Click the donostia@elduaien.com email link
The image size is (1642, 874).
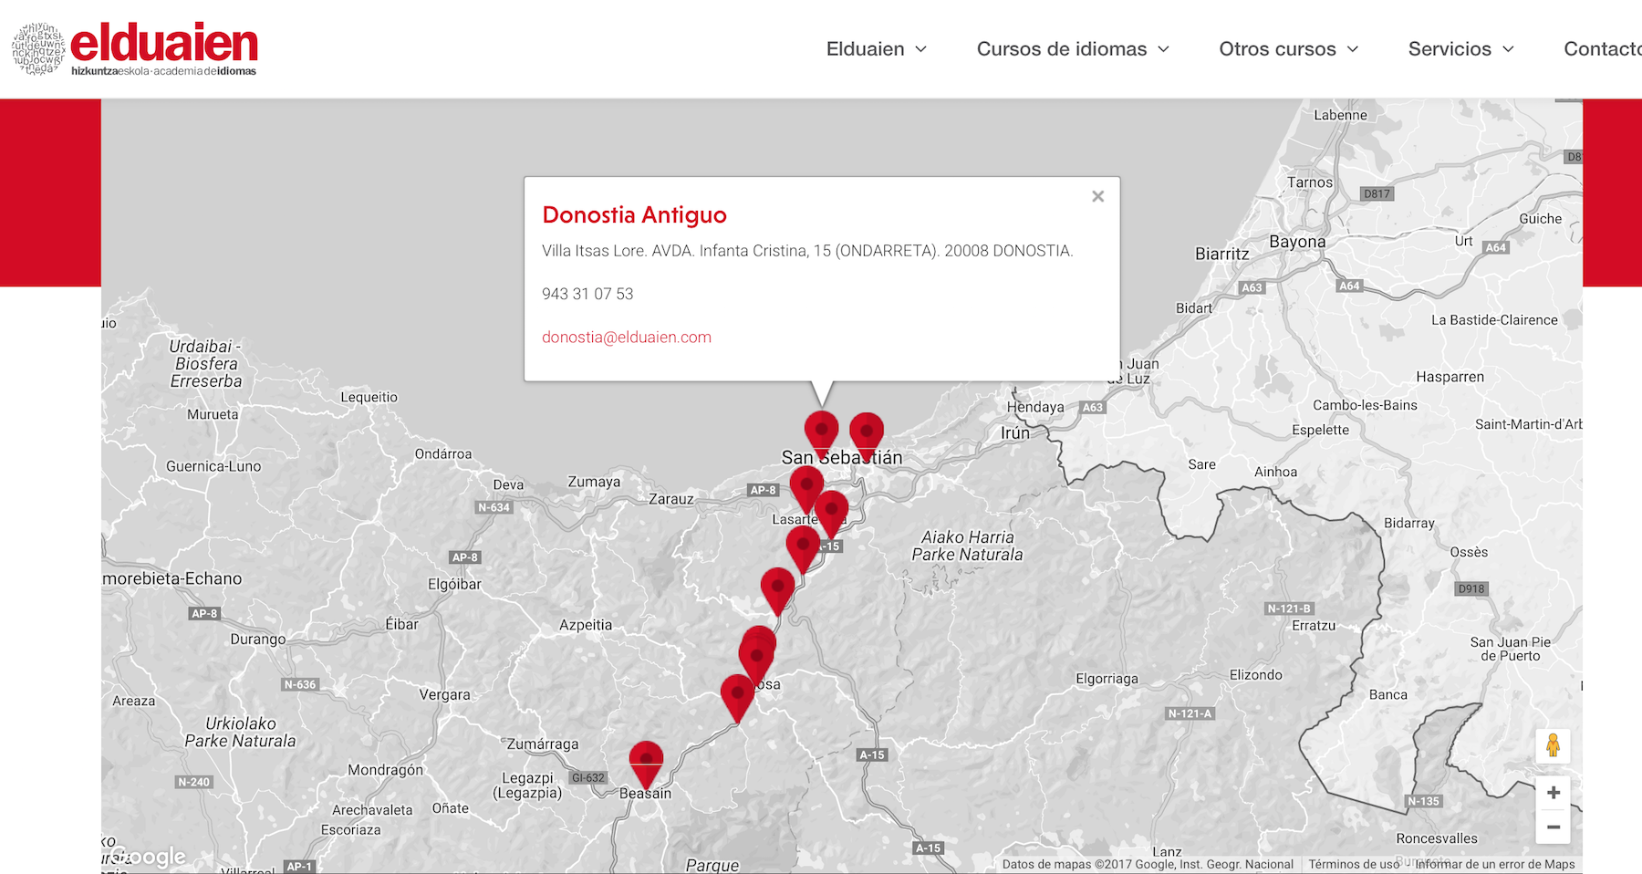(x=627, y=337)
